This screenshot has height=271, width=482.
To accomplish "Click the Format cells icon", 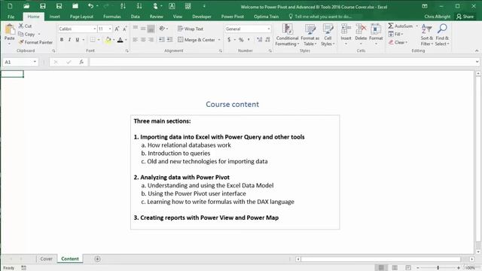I will coord(376,29).
